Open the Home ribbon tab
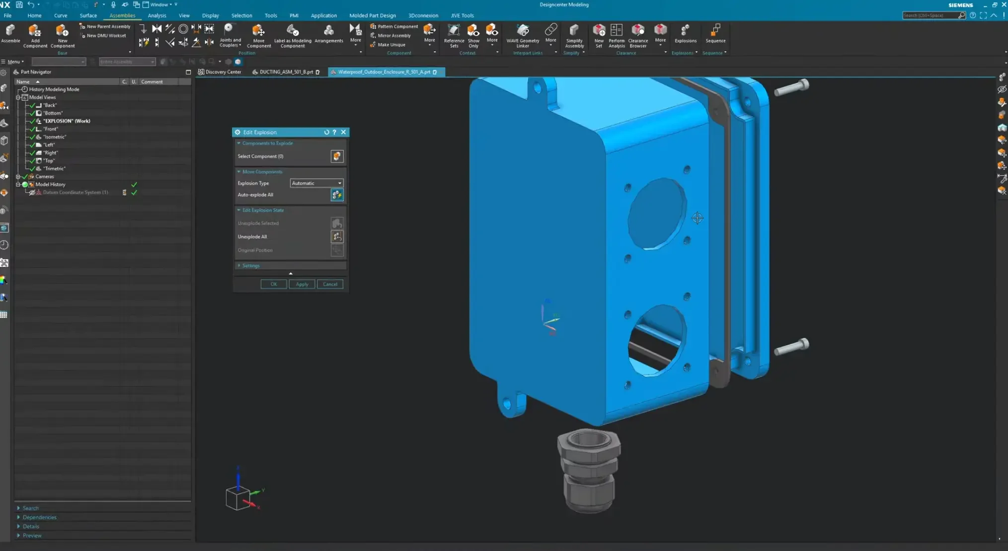This screenshot has width=1008, height=551. coord(34,15)
